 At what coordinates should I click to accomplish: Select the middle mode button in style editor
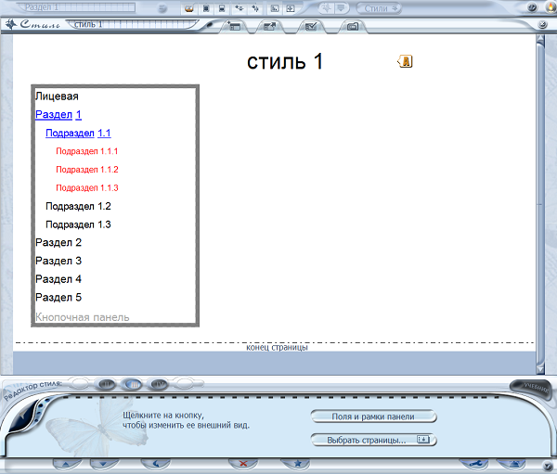[132, 383]
